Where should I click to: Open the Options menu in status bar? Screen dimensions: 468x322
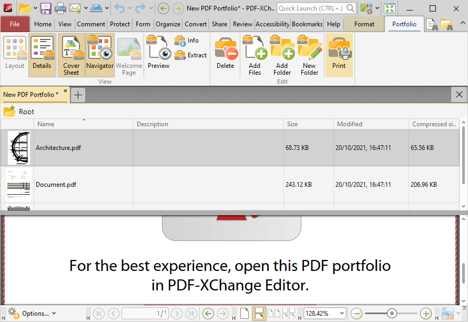32,314
